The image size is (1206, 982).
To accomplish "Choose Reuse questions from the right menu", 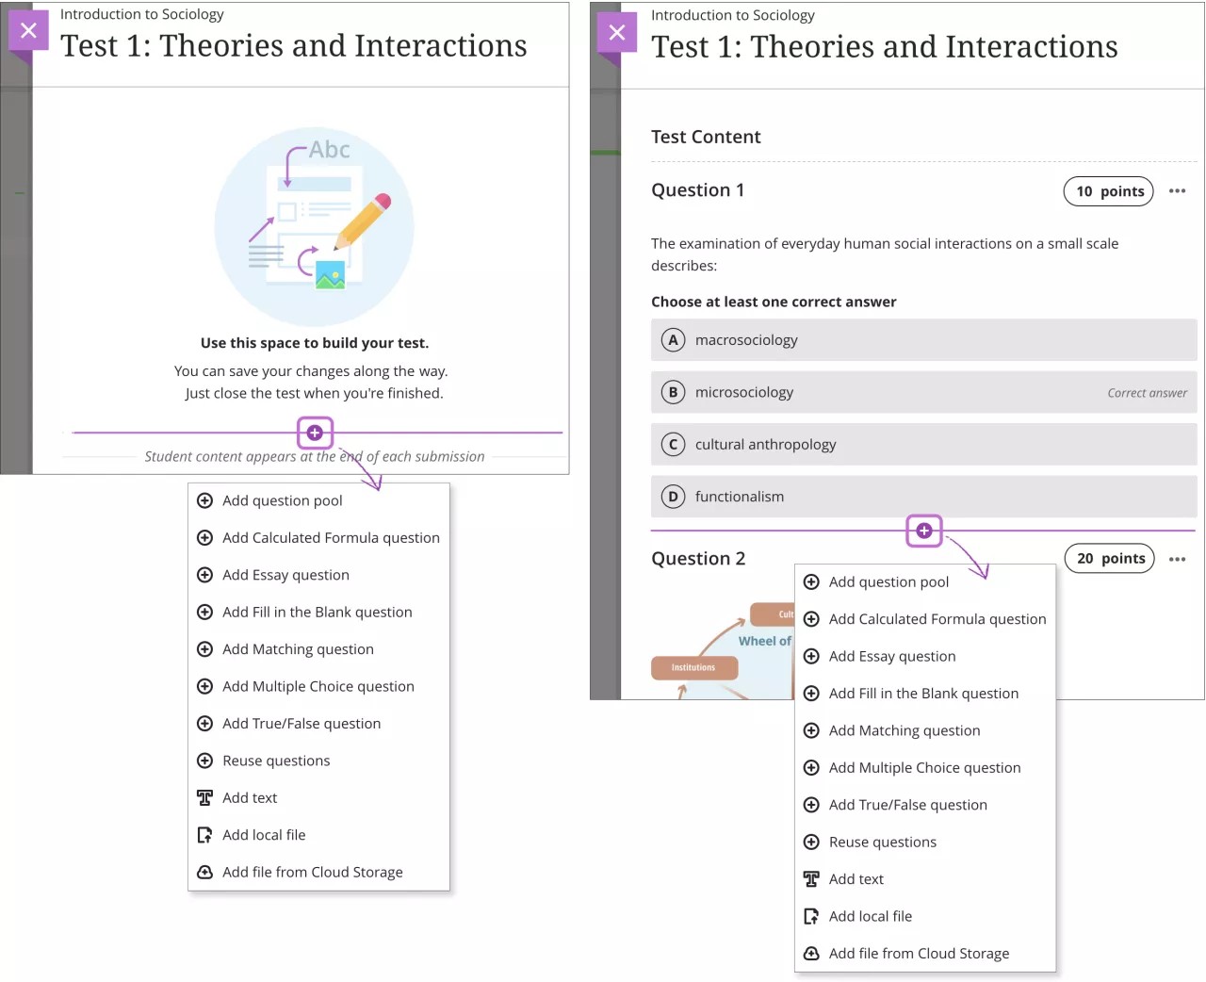I will (882, 842).
